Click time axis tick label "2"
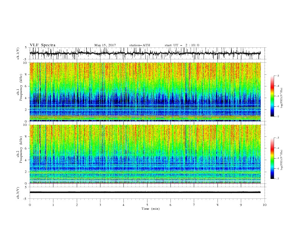This screenshot has height=230, width=298. point(77,205)
